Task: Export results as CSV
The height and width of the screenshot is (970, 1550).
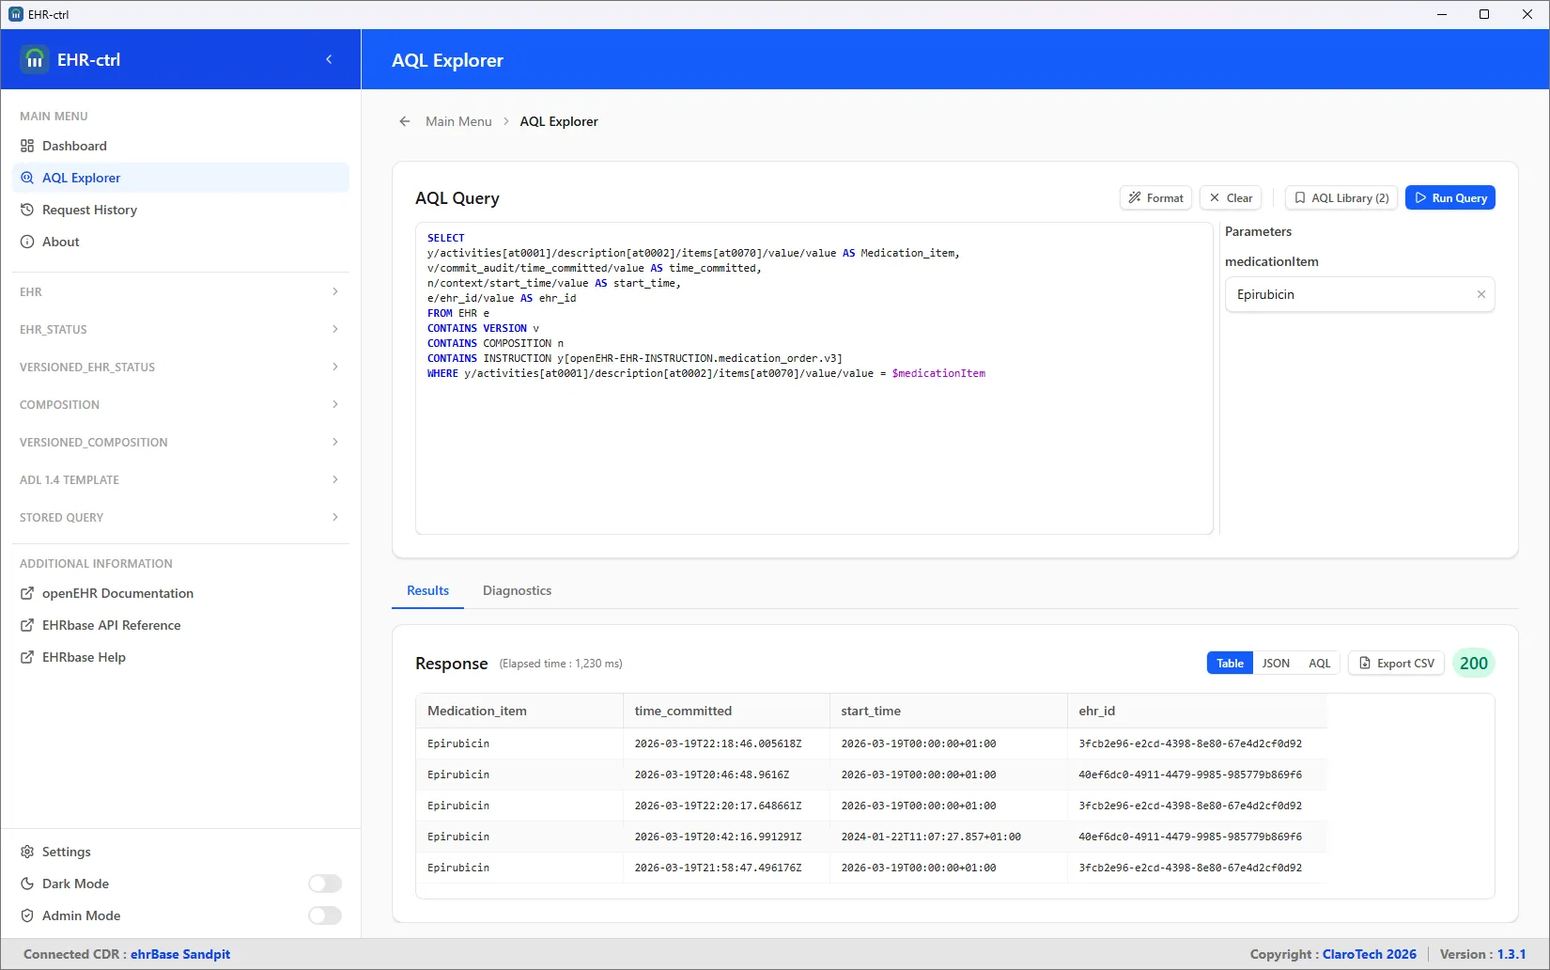Action: pyautogui.click(x=1397, y=663)
